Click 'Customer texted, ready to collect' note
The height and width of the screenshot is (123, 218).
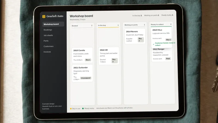pyautogui.click(x=165, y=44)
